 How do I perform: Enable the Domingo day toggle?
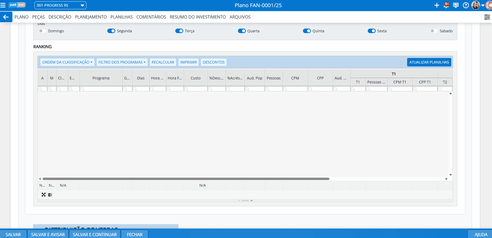(x=42, y=31)
